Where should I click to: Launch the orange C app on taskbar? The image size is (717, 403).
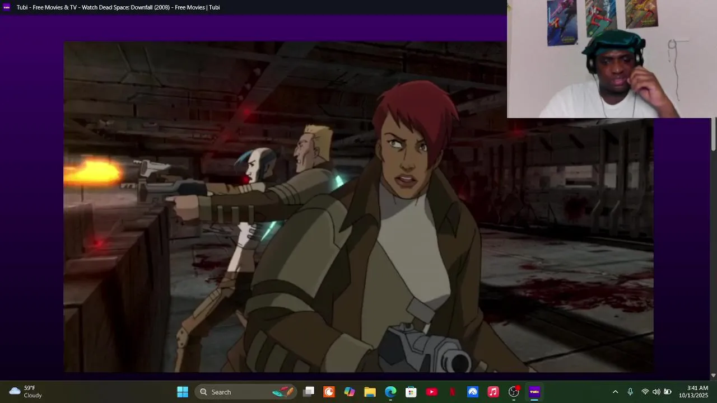coord(329,392)
